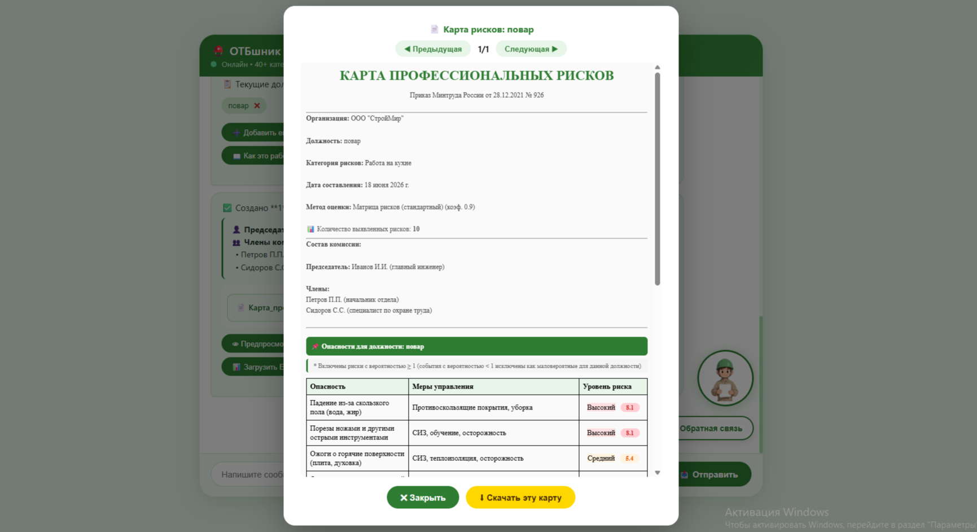Viewport: 977px width, 532px height.
Task: Click the note '* Включены риски с вероятностью ≥ 1'
Action: tap(477, 366)
